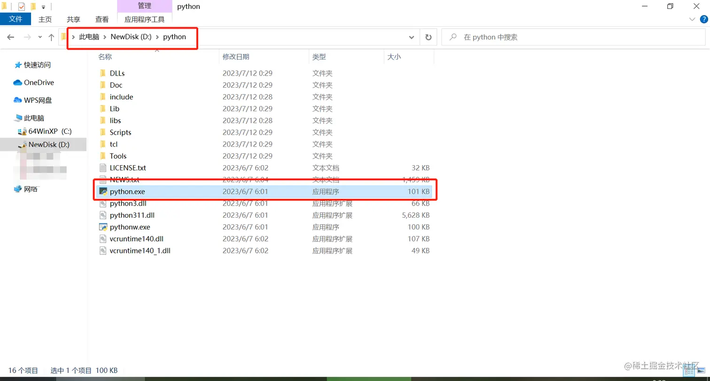Click the 管理 contextual tab header
This screenshot has width=710, height=381.
click(x=145, y=6)
